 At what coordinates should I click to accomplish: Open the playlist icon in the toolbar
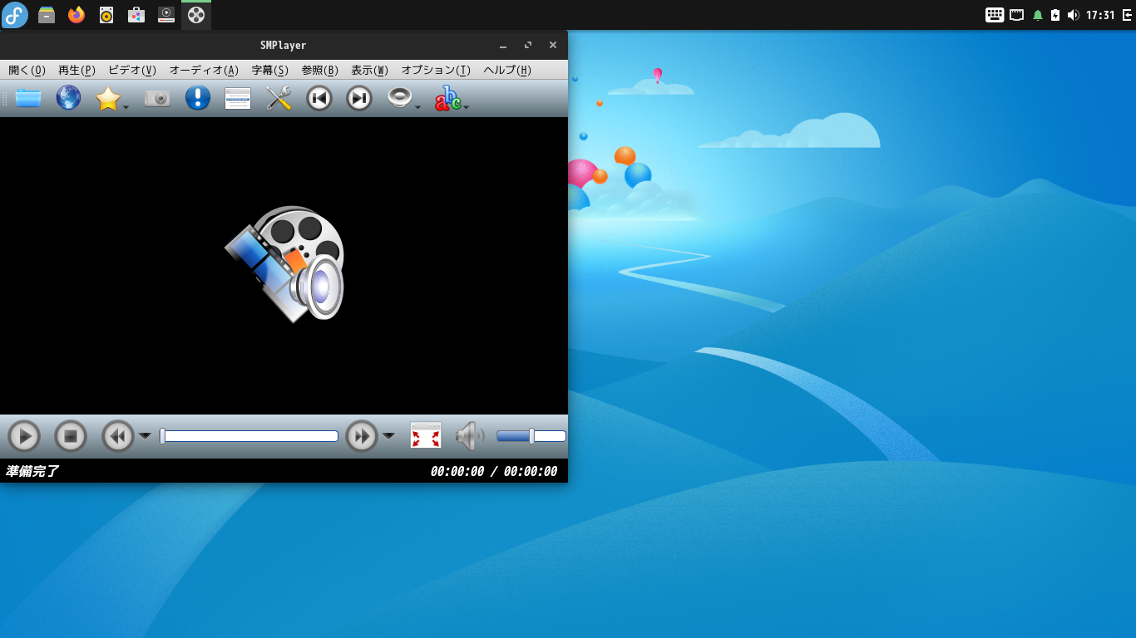(x=238, y=98)
